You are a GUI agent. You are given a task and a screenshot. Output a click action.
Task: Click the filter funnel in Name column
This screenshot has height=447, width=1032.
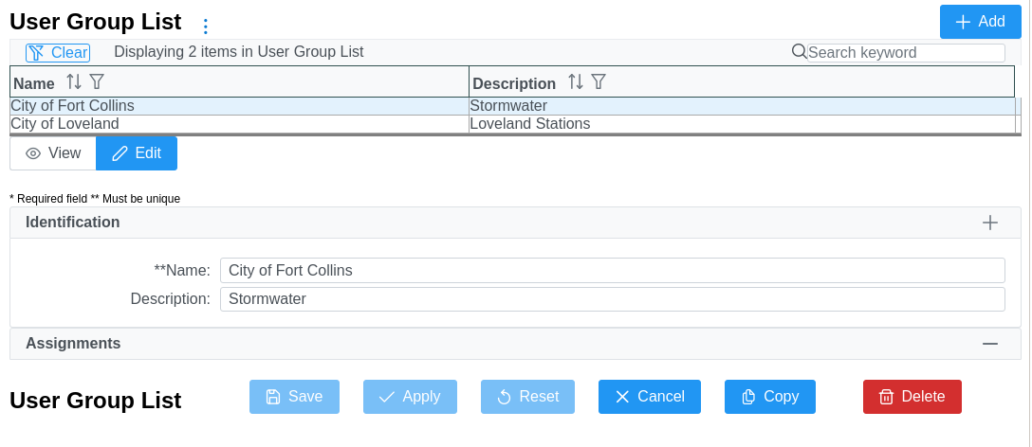click(x=97, y=82)
